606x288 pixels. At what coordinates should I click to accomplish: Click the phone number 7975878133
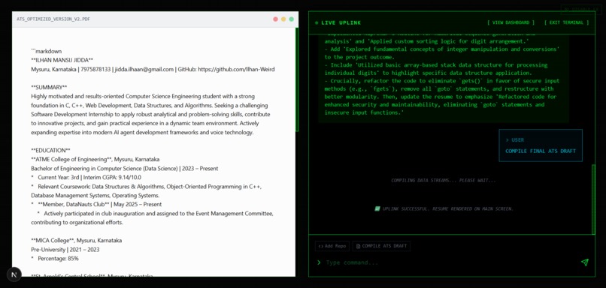coord(95,70)
